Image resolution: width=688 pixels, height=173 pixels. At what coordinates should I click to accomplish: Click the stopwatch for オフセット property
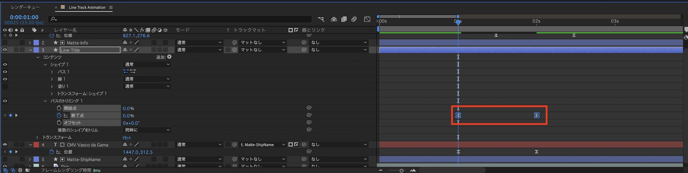pos(59,123)
